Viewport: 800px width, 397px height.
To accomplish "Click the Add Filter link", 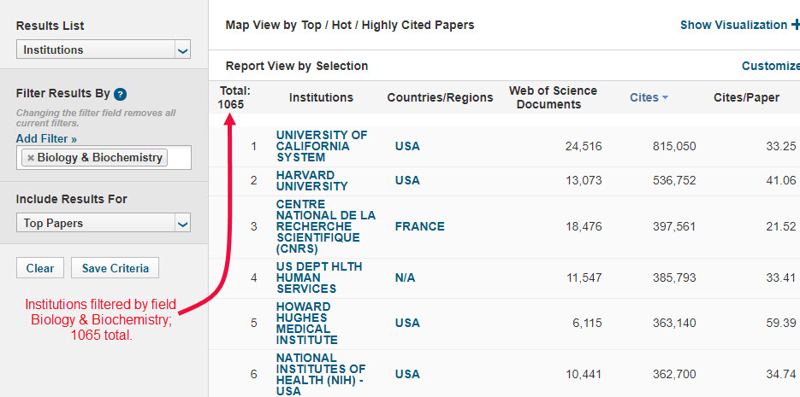I will click(46, 138).
